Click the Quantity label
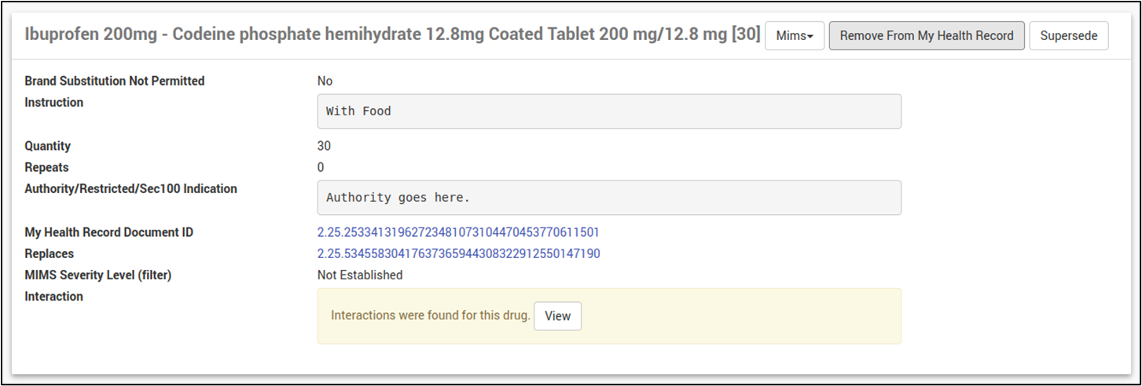The image size is (1142, 386). pos(48,146)
